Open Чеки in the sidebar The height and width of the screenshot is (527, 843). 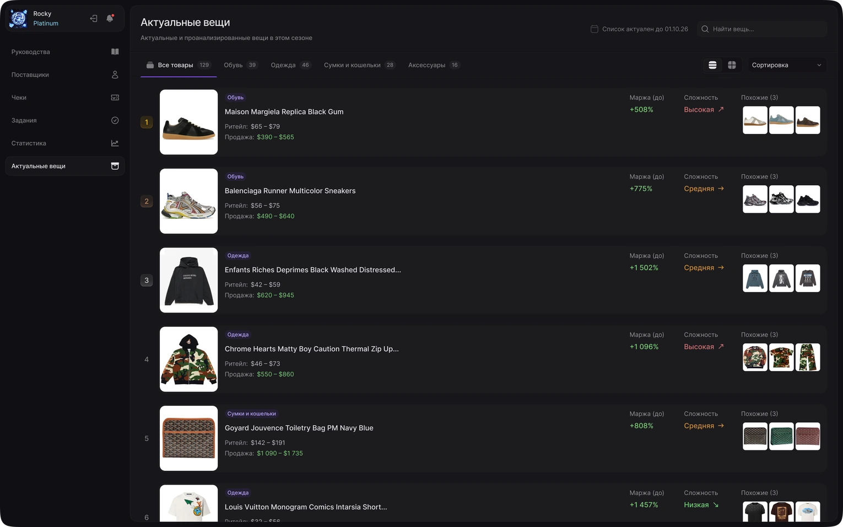(x=65, y=98)
